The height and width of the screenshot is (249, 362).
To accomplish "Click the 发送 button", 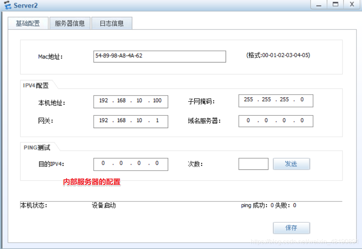I will click(291, 164).
